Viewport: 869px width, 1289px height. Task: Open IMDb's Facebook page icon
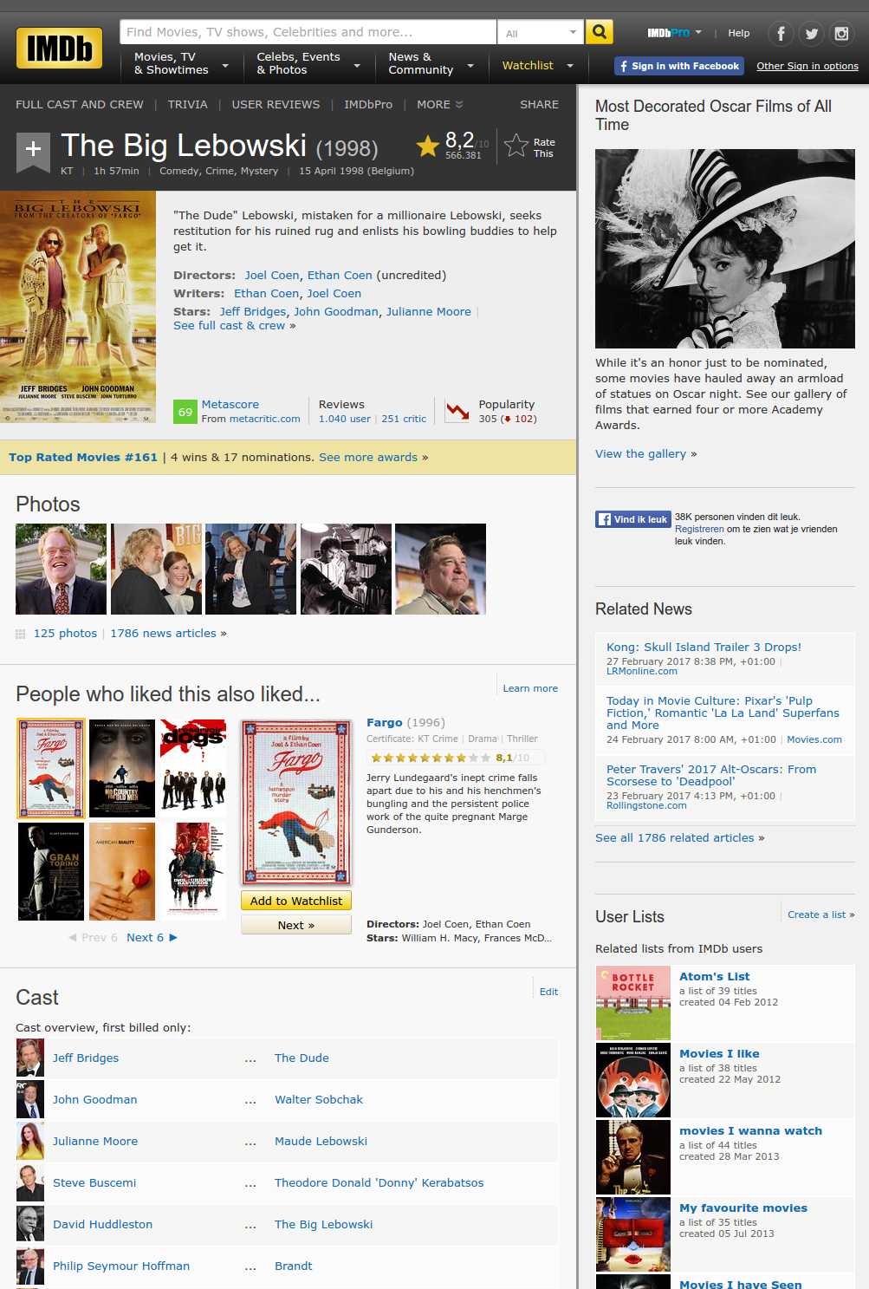(x=781, y=34)
